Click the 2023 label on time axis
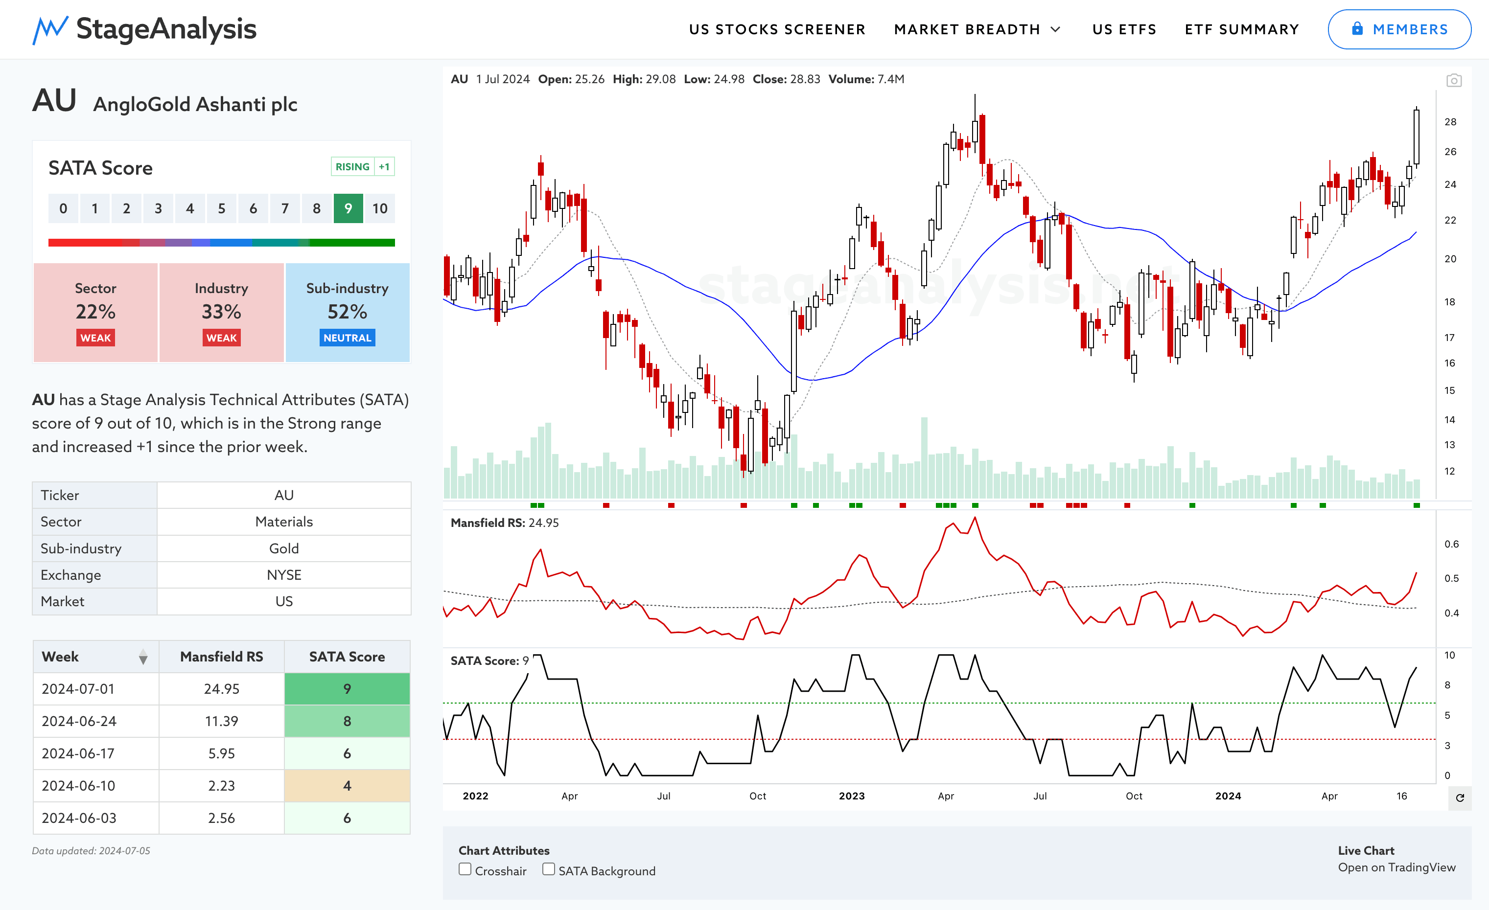The image size is (1489, 910). 852,796
